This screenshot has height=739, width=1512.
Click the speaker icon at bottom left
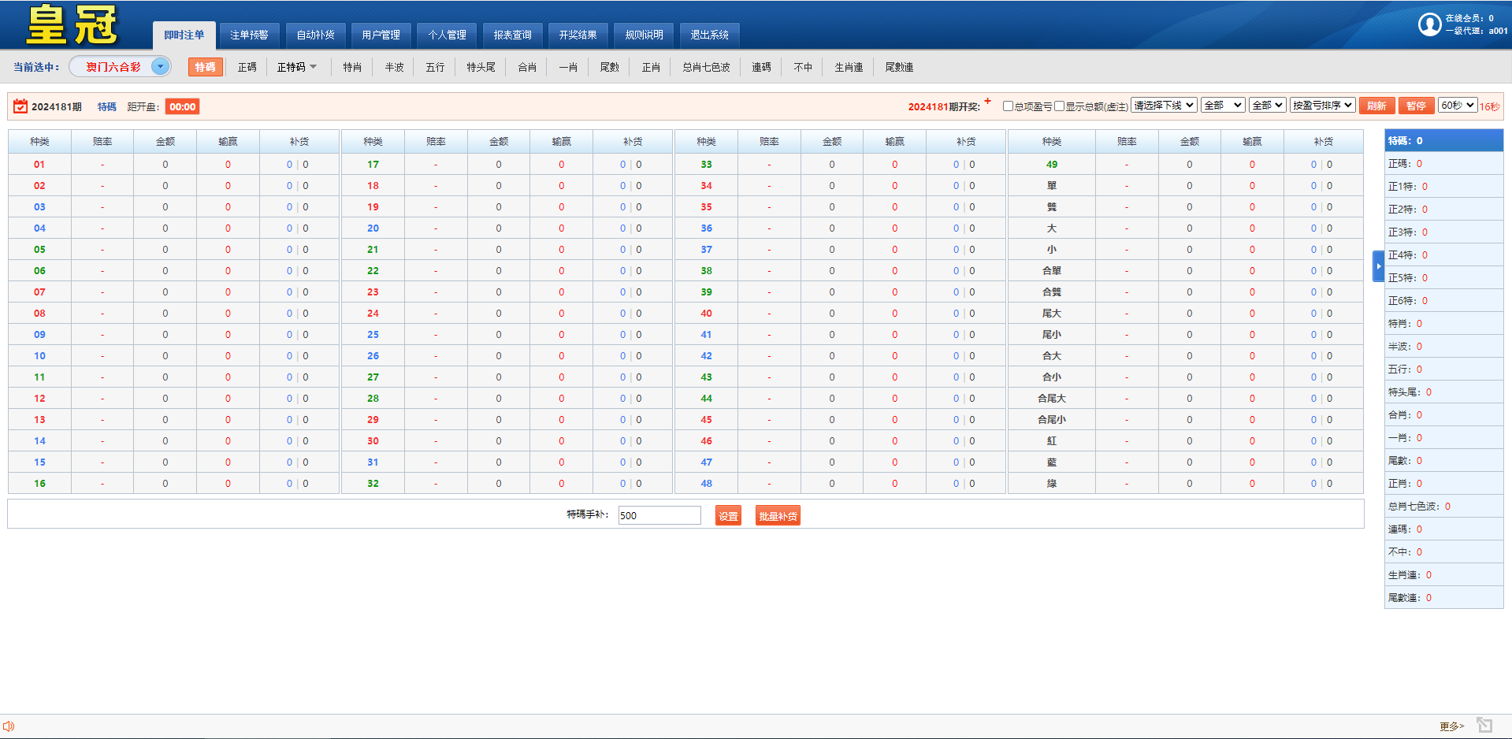(9, 726)
